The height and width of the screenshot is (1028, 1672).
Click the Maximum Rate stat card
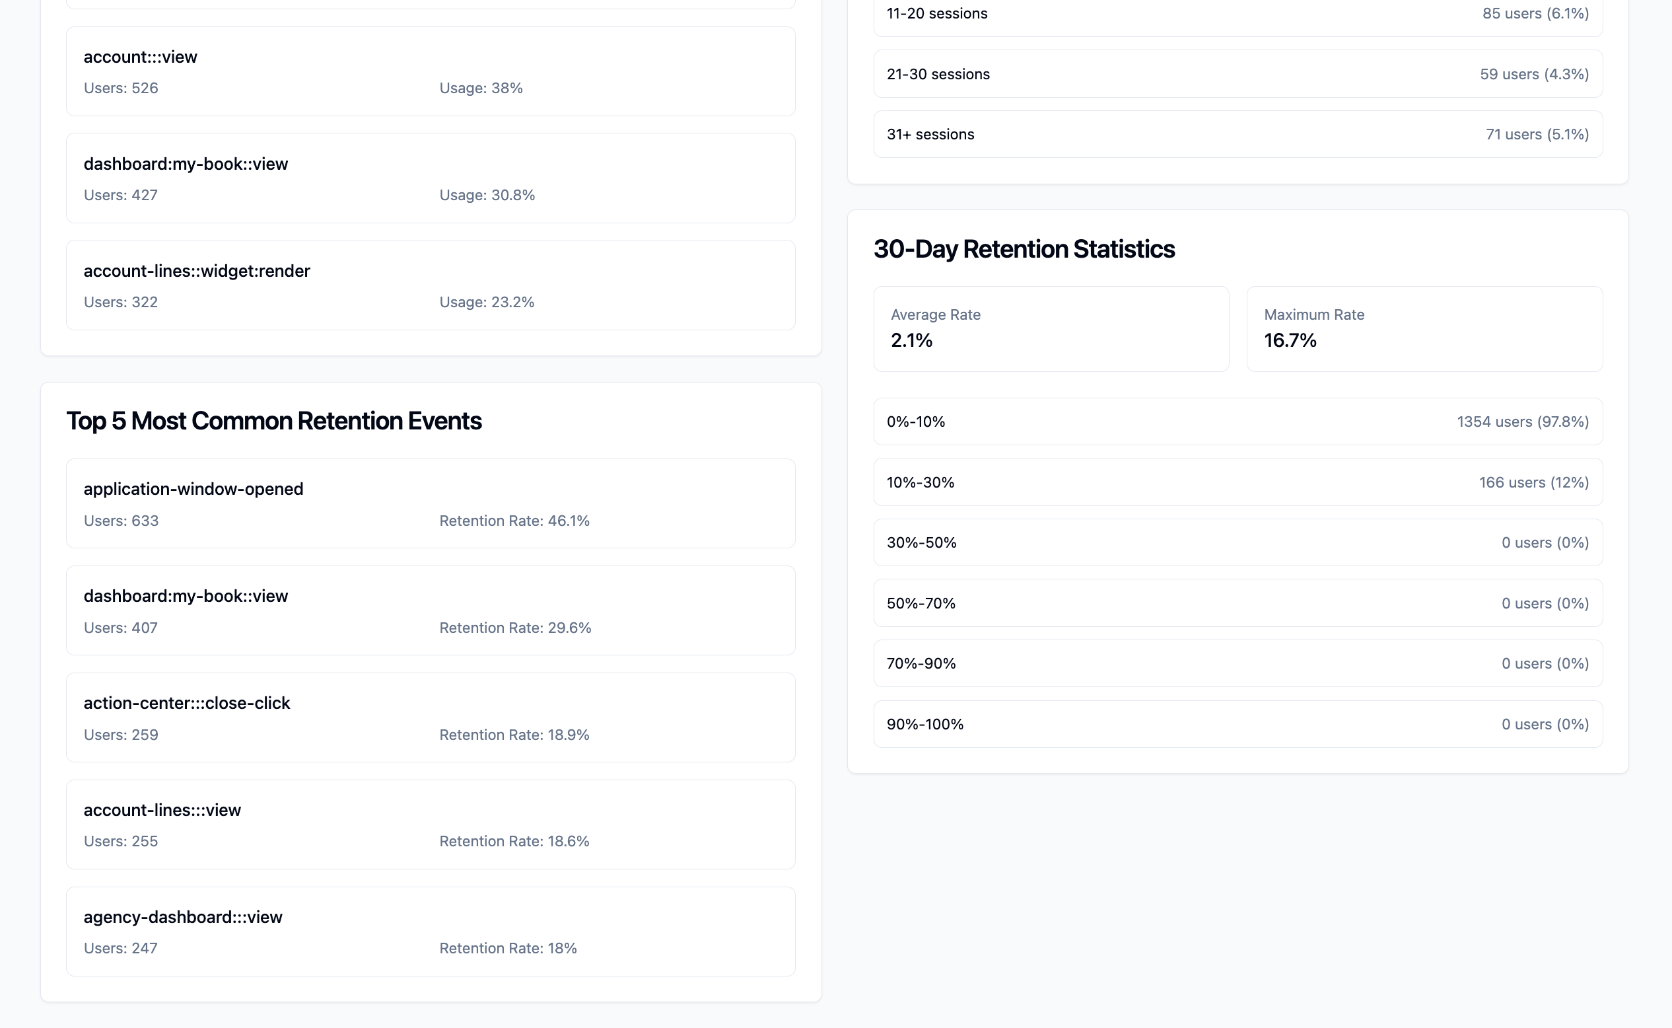[x=1424, y=328]
